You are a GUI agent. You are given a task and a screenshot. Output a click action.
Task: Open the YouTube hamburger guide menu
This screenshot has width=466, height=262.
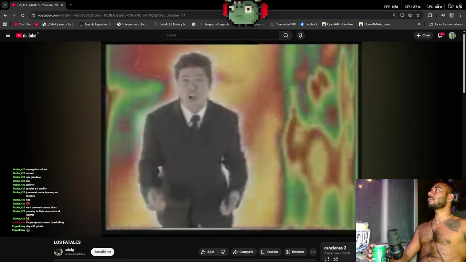coord(8,35)
